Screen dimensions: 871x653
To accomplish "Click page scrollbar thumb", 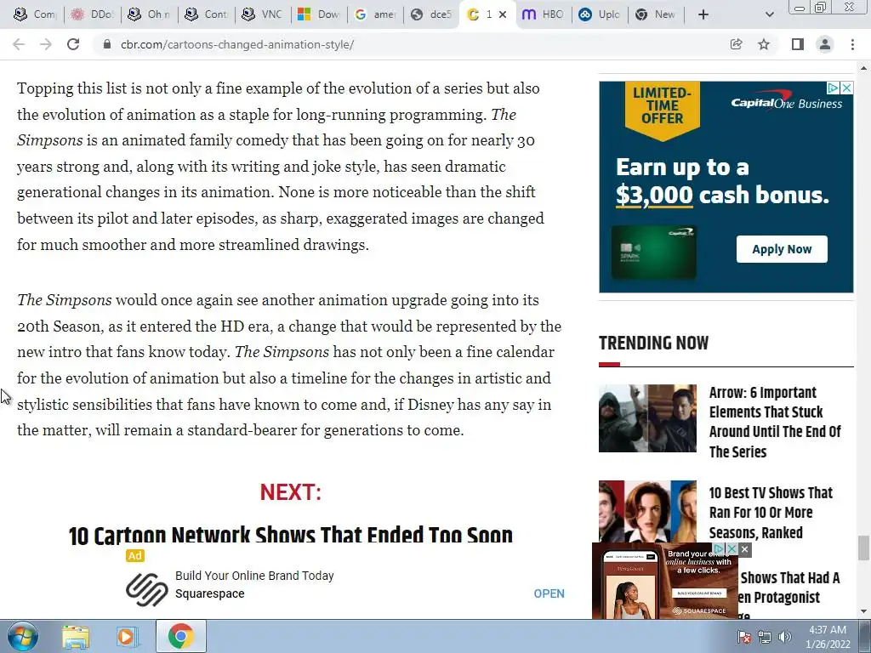I will (x=862, y=548).
